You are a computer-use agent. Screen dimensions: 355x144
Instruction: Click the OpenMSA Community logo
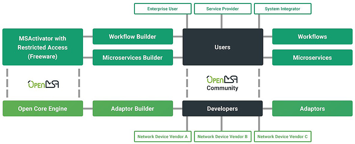(x=222, y=83)
